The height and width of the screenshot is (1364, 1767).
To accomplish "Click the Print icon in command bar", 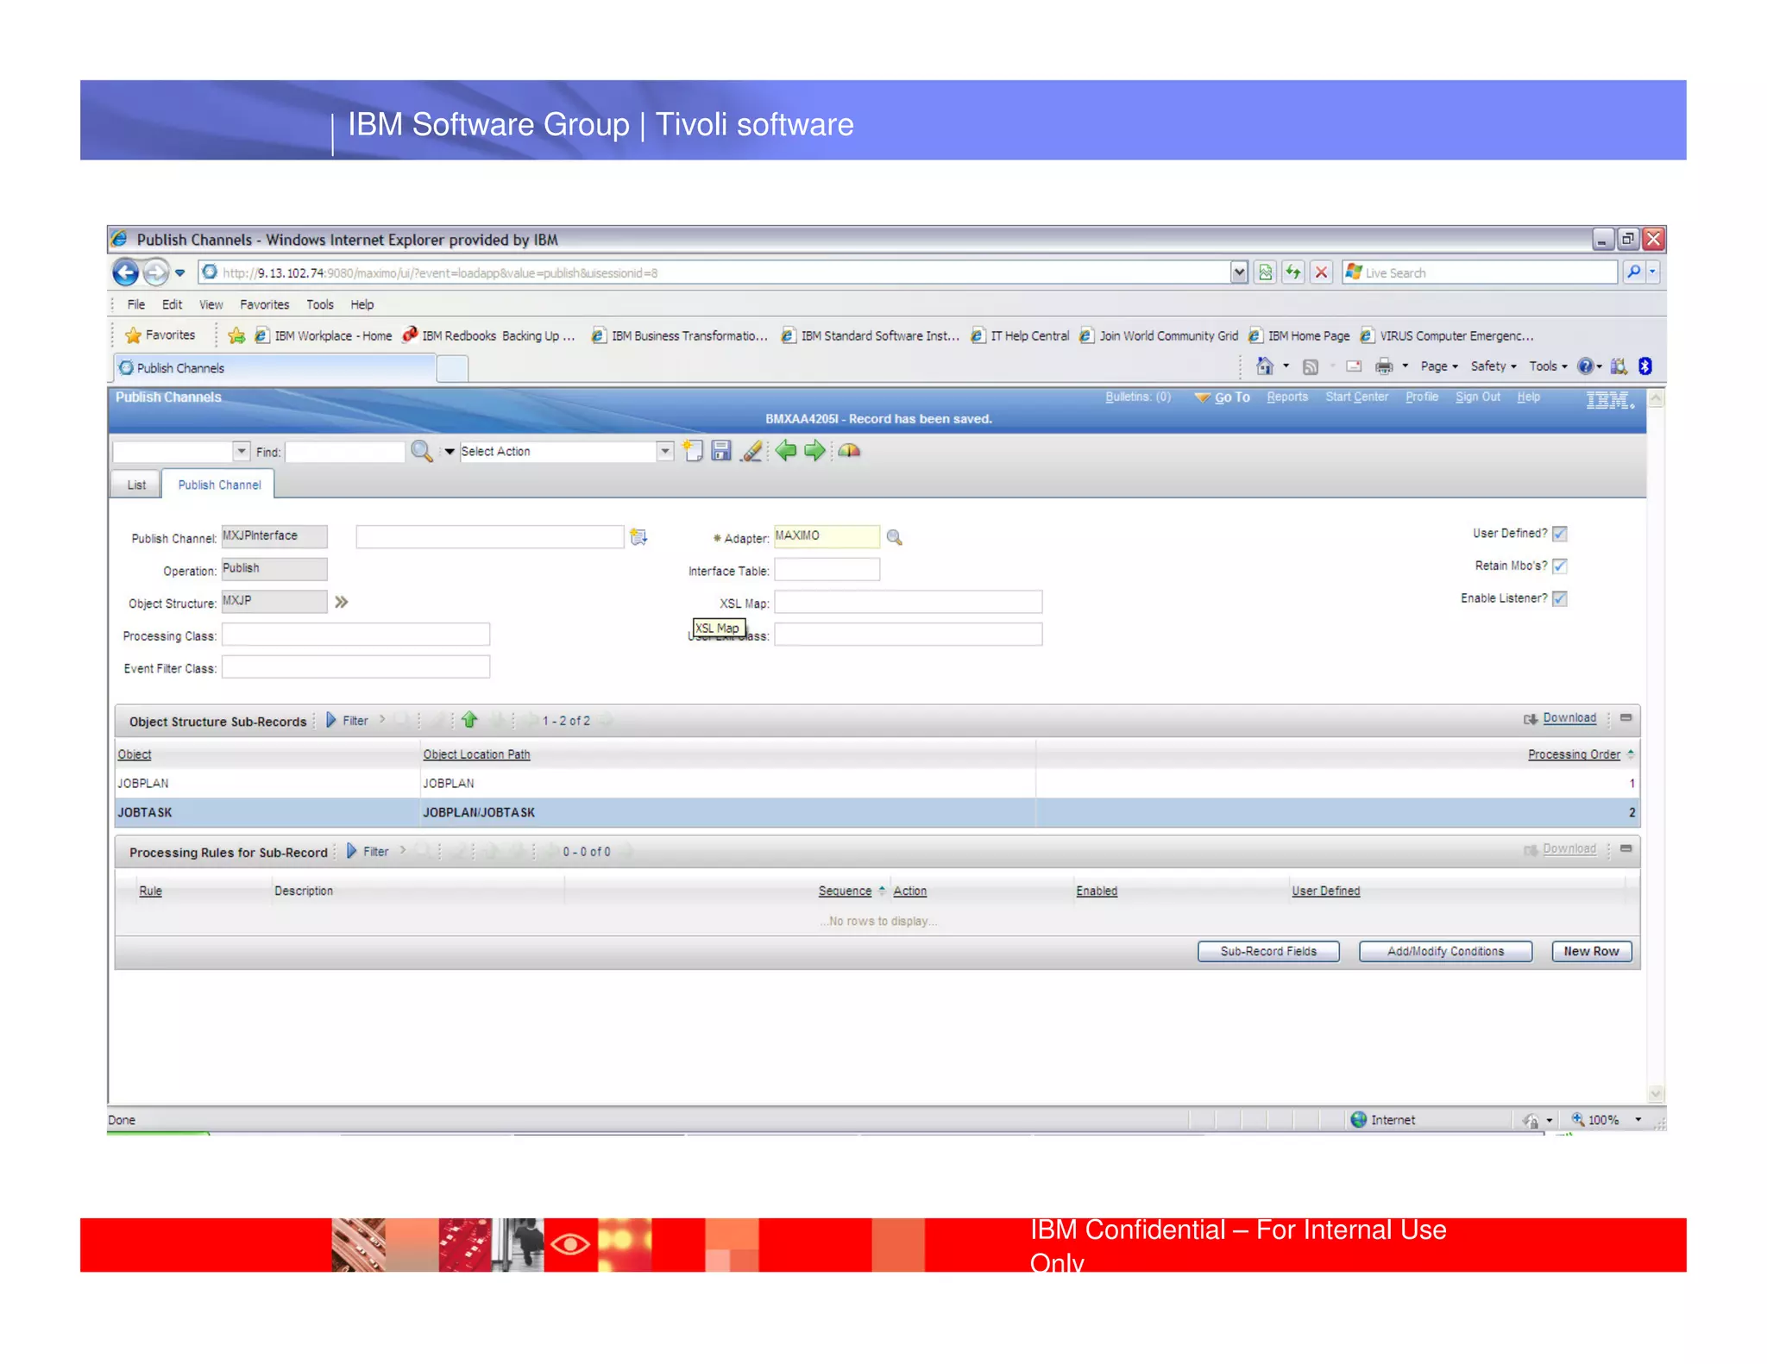I will (1384, 366).
